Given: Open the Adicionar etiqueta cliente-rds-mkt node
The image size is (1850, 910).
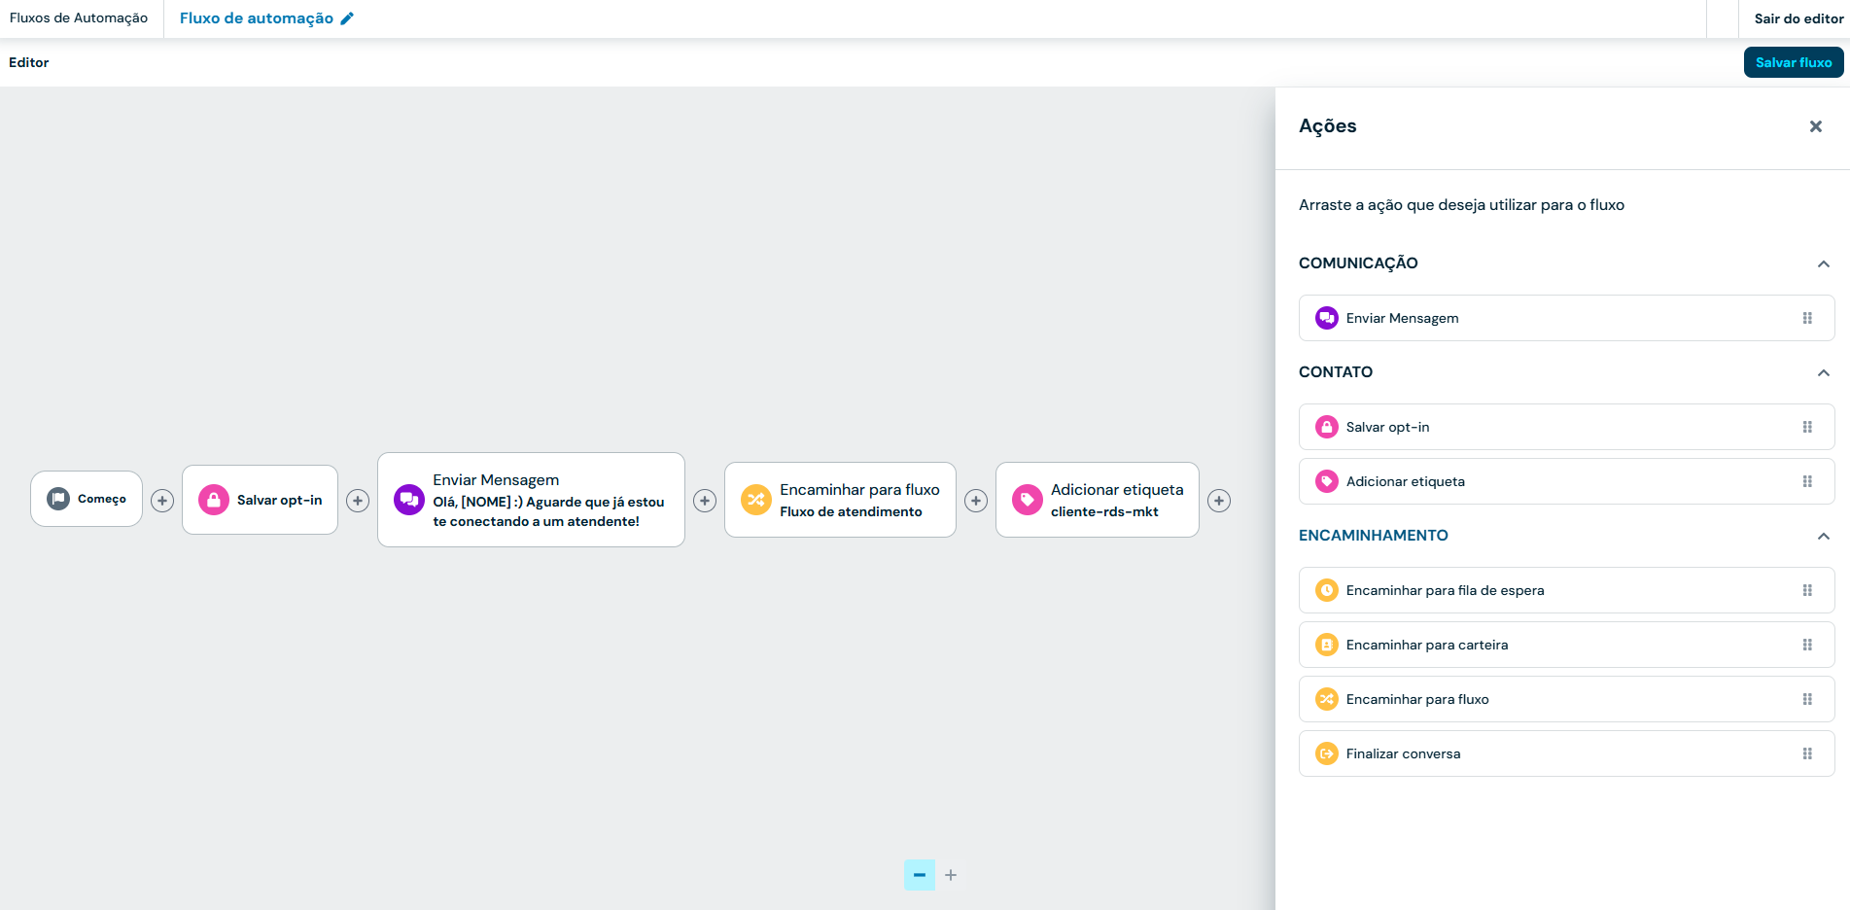Looking at the screenshot, I should pyautogui.click(x=1097, y=500).
